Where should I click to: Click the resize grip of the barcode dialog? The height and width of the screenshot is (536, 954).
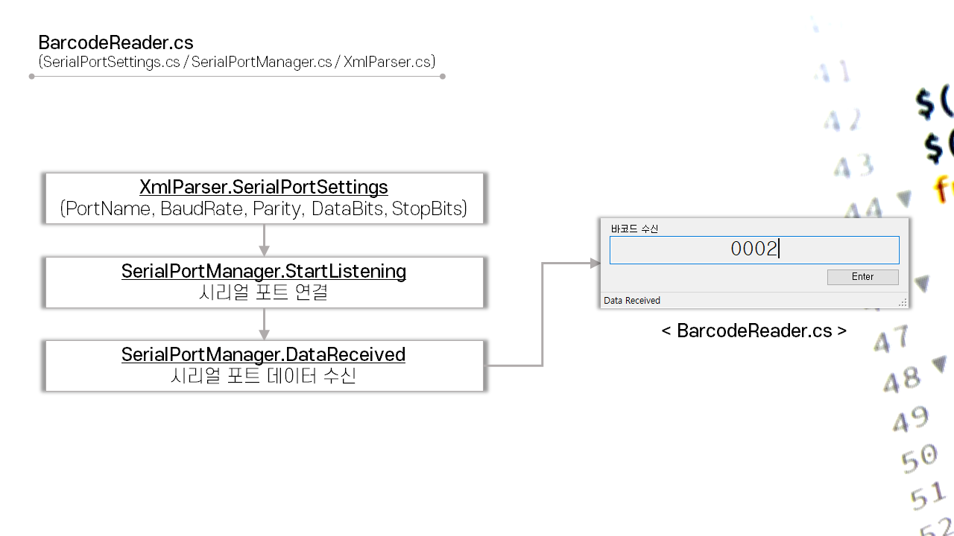click(902, 301)
